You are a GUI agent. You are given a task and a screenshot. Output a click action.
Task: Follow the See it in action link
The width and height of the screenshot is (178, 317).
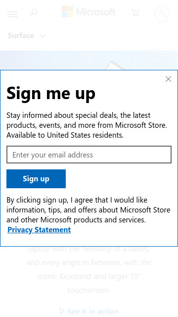pos(93,311)
